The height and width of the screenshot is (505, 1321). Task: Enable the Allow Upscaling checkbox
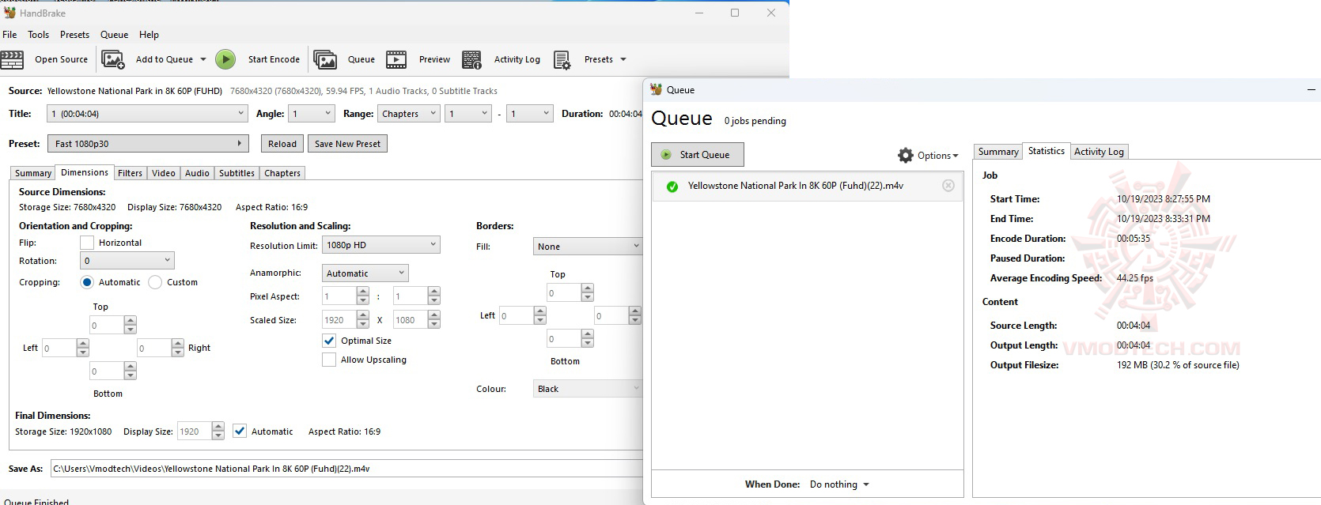point(329,360)
